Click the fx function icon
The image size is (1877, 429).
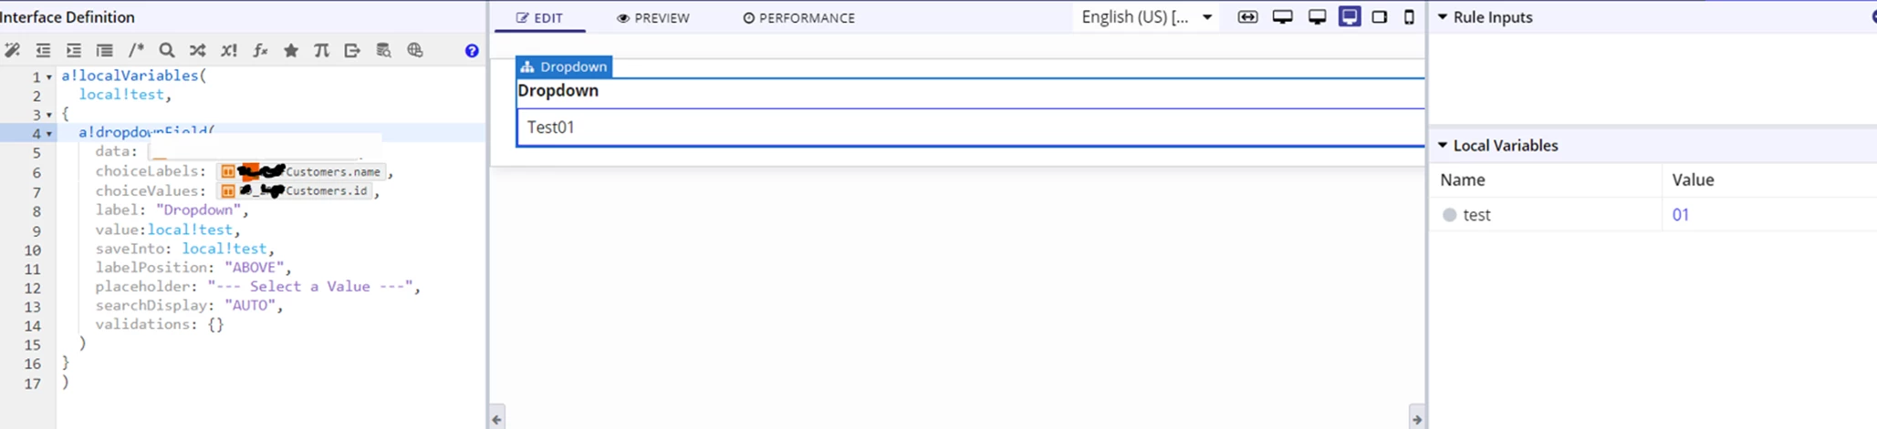[260, 51]
